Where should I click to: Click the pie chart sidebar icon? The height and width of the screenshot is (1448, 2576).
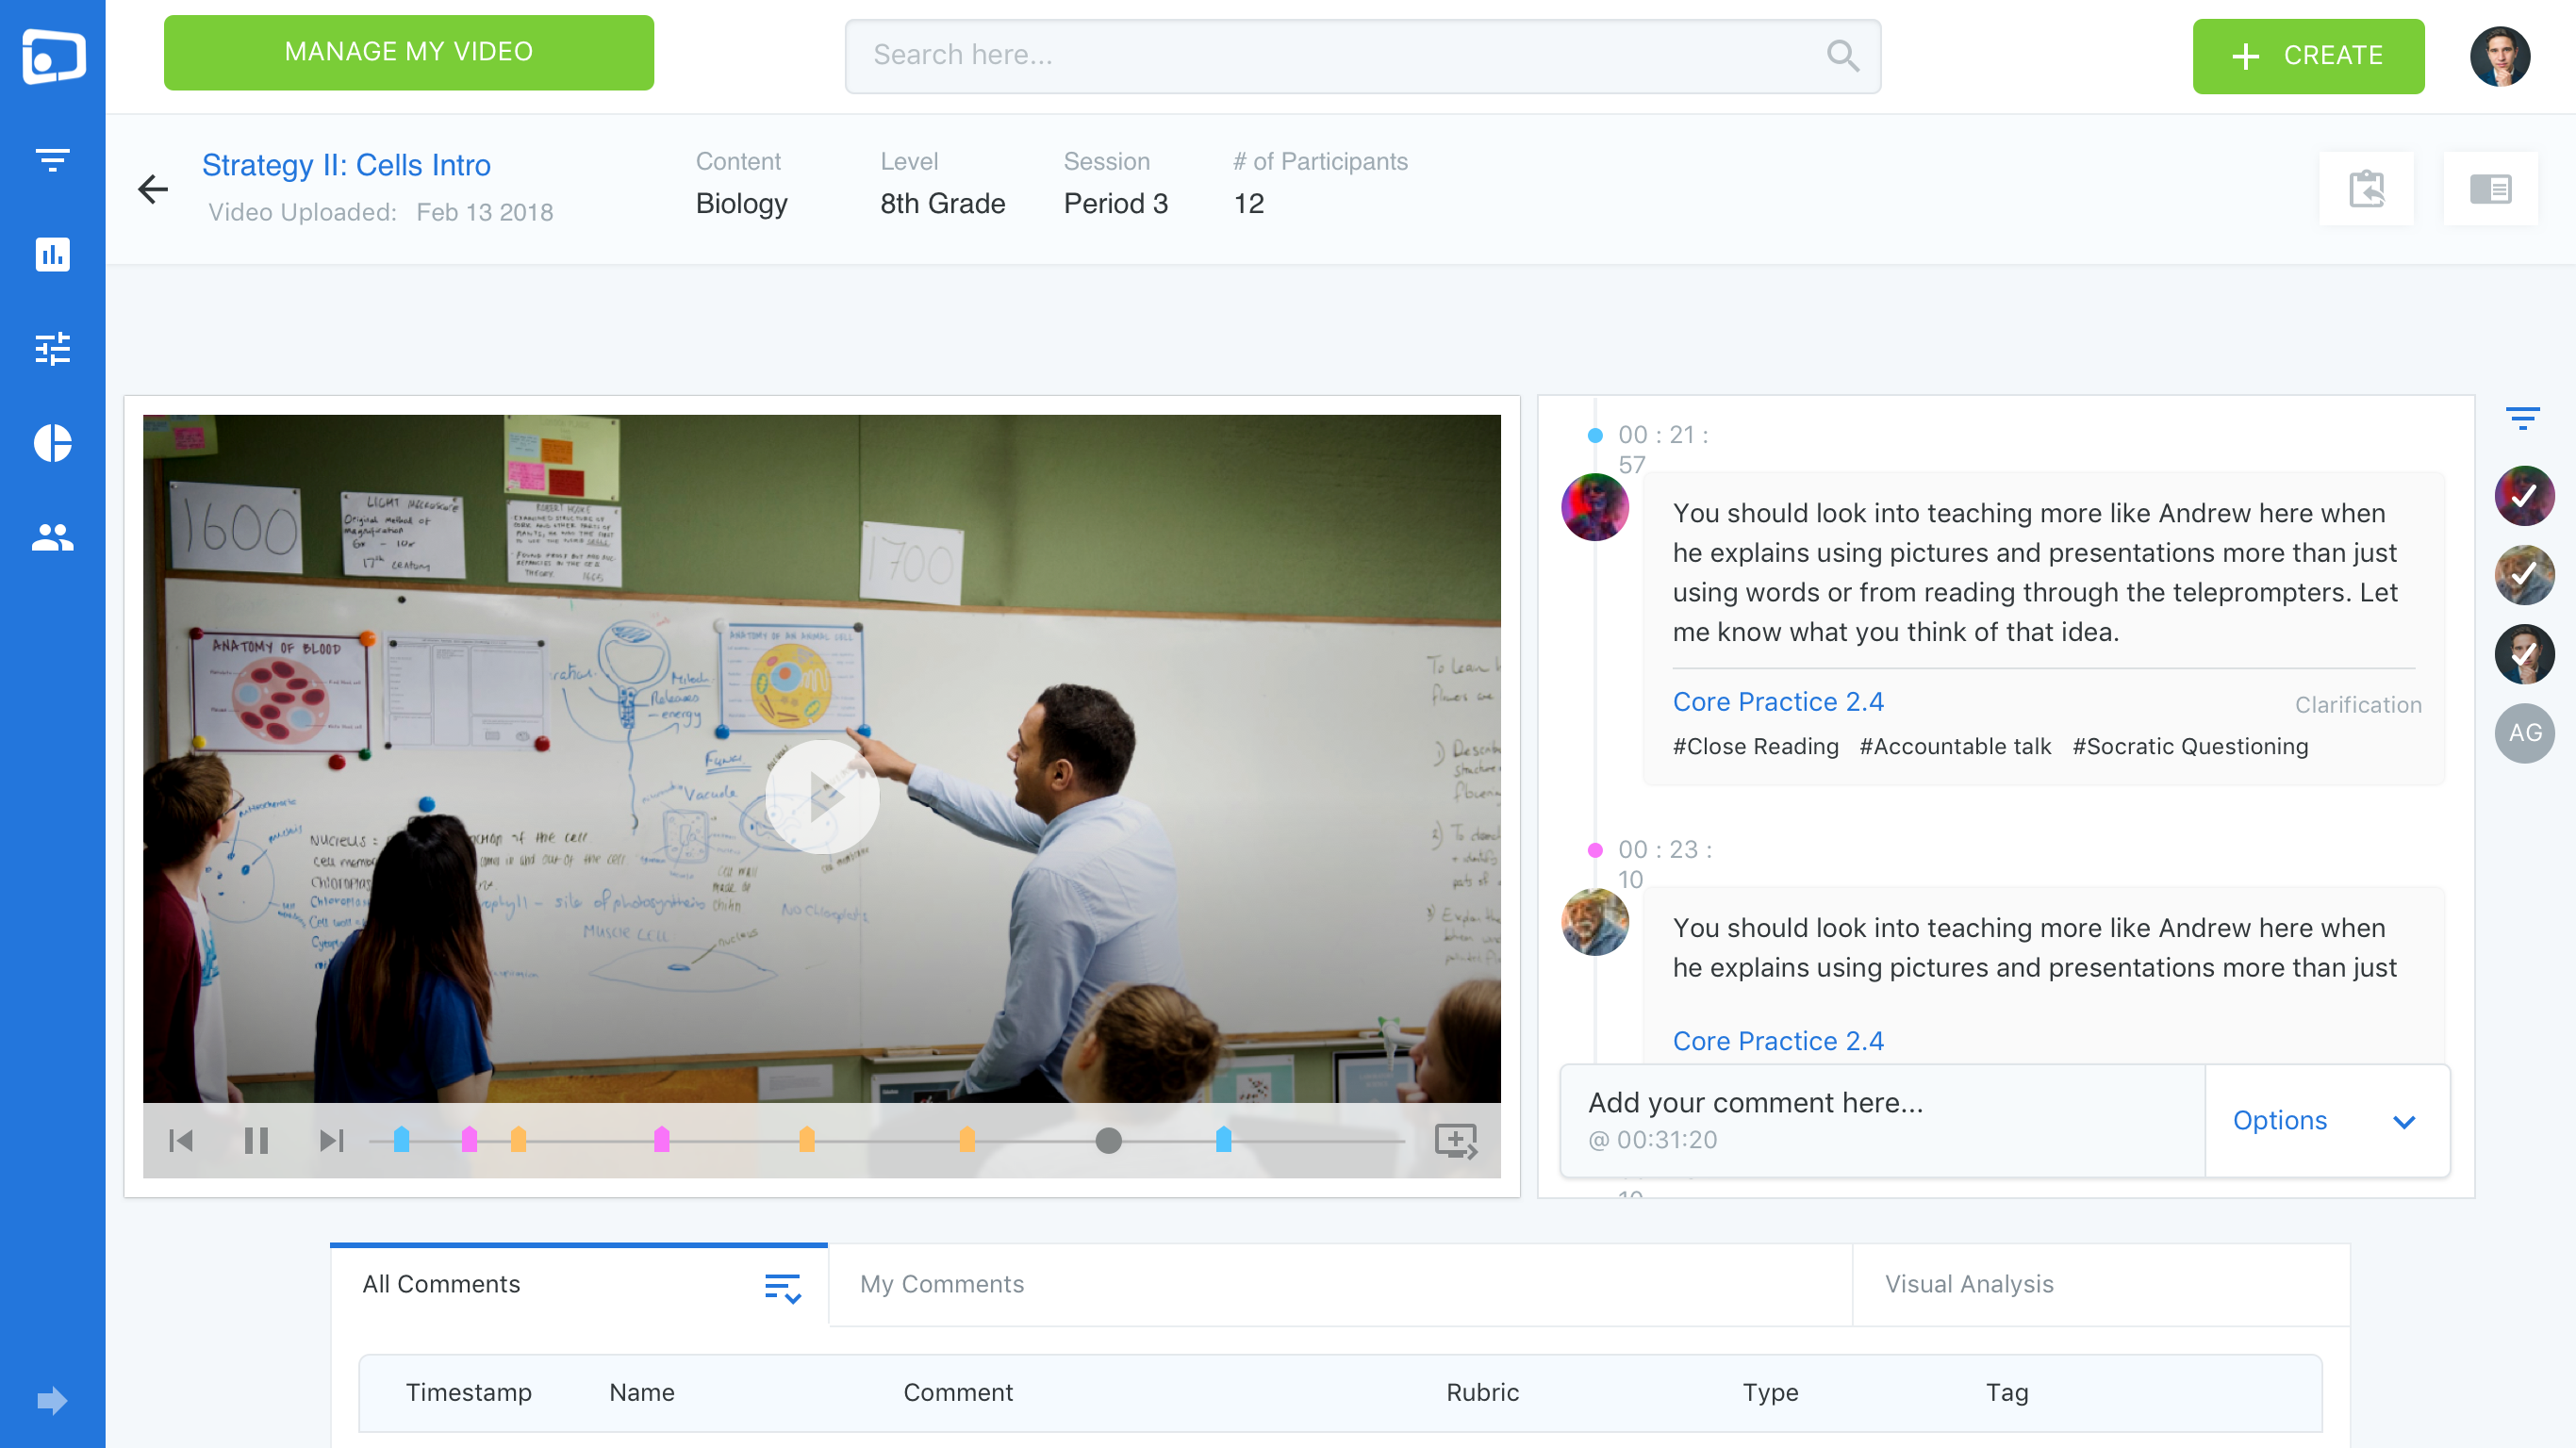click(x=53, y=442)
